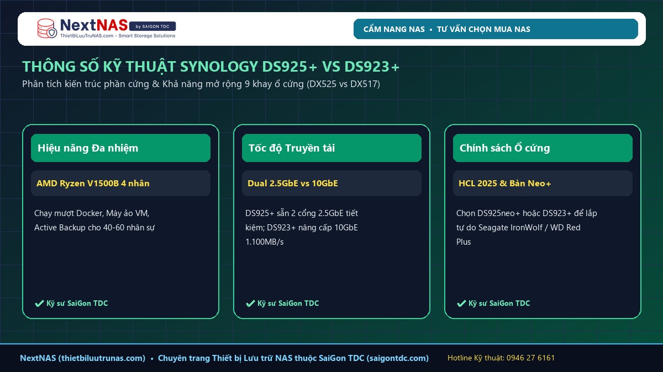663x372 pixels.
Task: Click 'Kỹ sư SaiGon TDC' in Hiệu năng card
Action: [77, 303]
